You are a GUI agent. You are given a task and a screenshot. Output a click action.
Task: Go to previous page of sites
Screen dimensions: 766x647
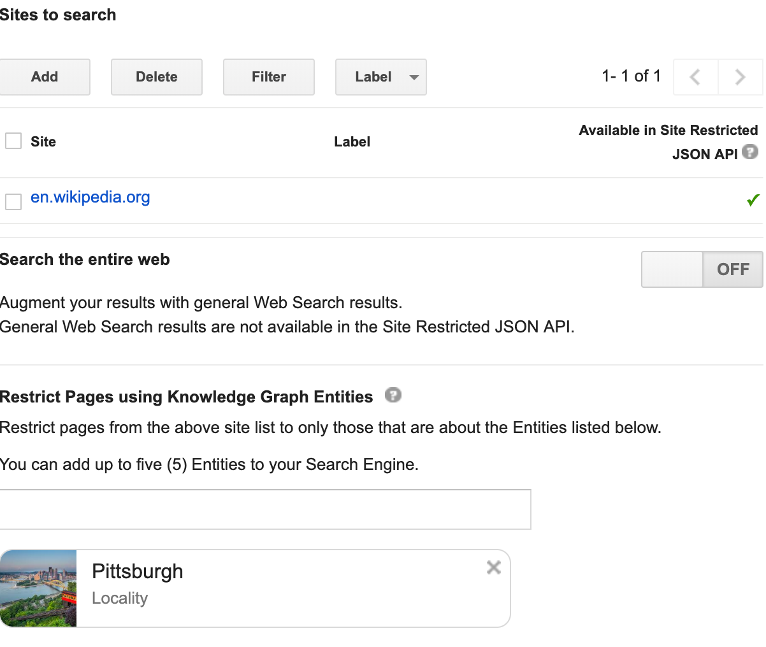click(695, 77)
